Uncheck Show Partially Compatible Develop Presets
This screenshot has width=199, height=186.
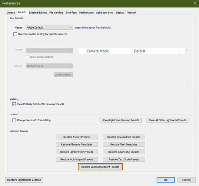click(x=14, y=104)
